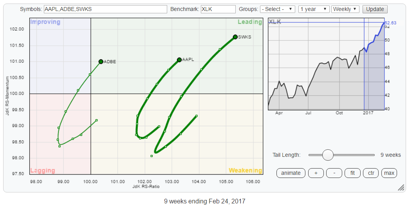Click the animate button
This screenshot has height=205, width=408.
(291, 173)
